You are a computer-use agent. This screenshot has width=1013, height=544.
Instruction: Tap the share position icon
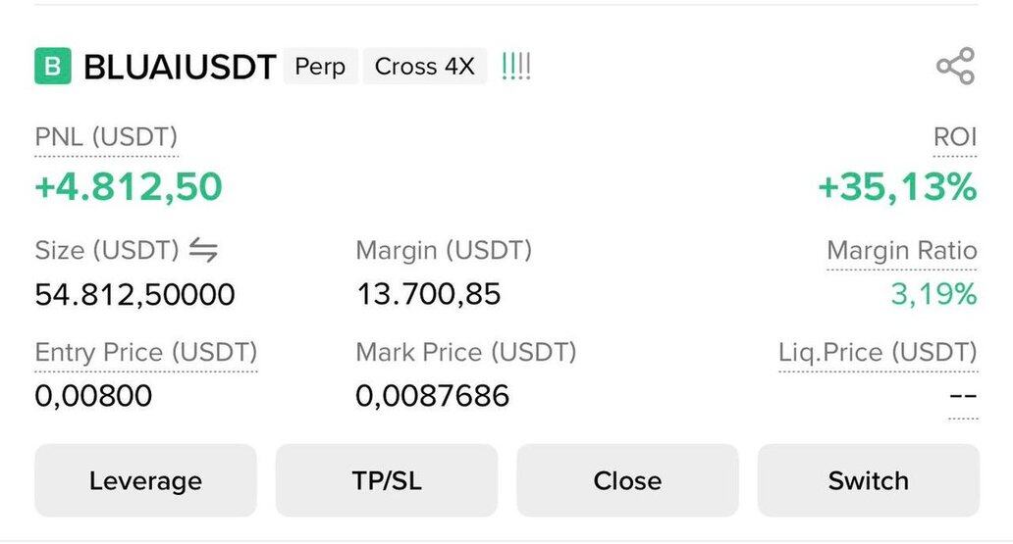955,67
